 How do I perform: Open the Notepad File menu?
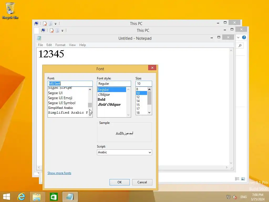(40, 45)
